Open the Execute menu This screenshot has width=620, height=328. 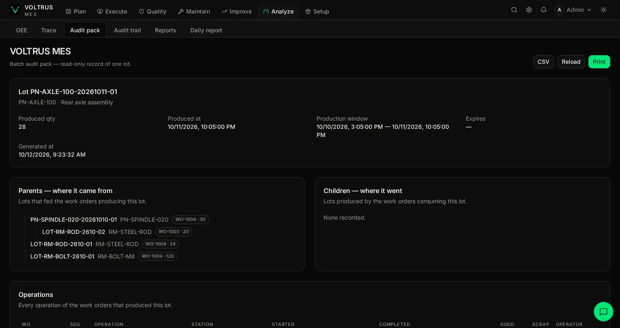(x=112, y=11)
